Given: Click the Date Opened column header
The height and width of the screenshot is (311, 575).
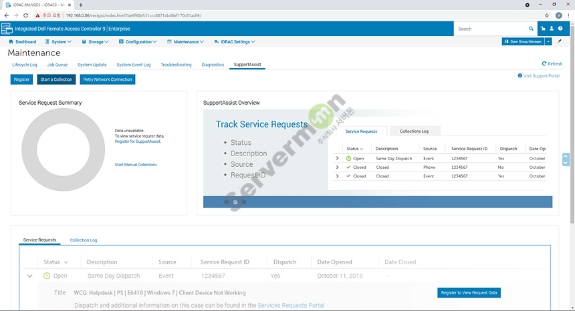Looking at the screenshot, I should click(334, 262).
